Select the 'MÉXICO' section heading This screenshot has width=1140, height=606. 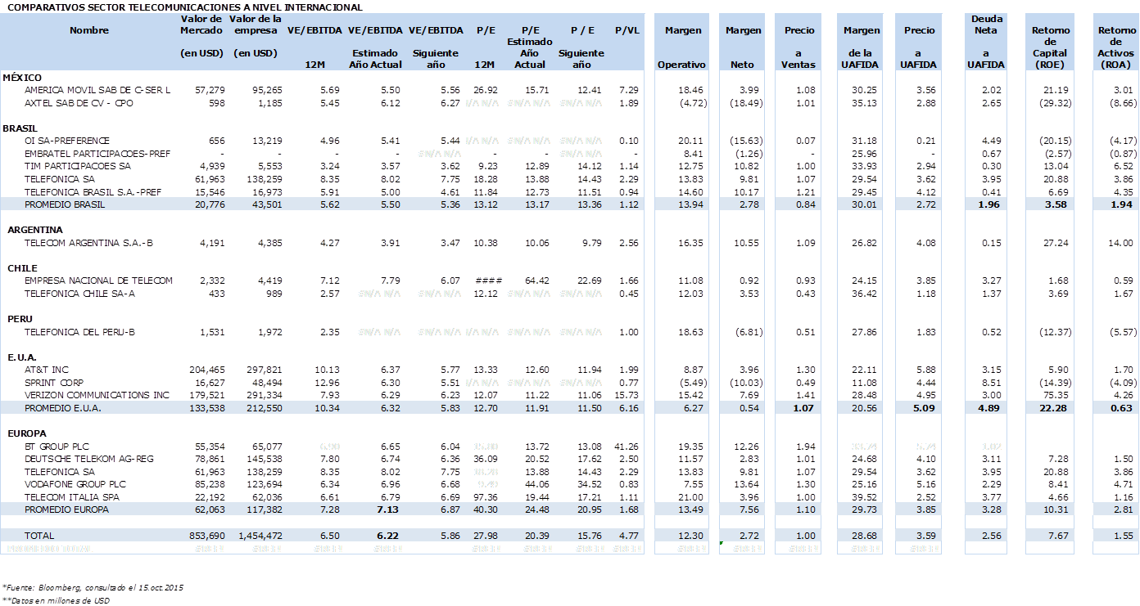pos(23,77)
